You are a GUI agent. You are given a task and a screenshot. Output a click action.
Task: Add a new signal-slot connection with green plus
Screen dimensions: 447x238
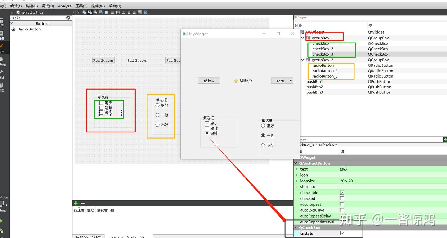tap(76, 203)
